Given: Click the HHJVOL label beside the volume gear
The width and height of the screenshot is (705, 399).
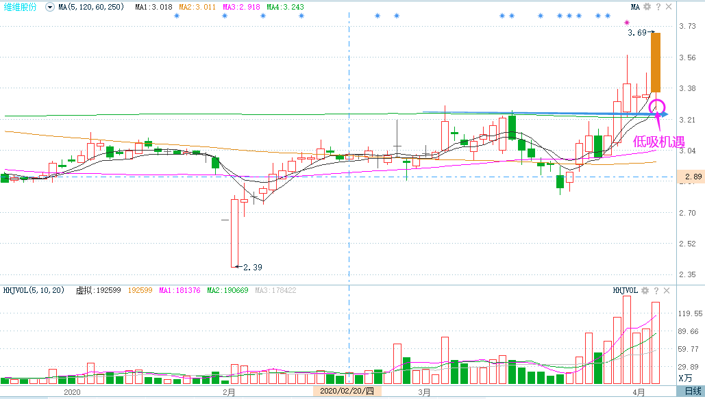Looking at the screenshot, I should (626, 291).
